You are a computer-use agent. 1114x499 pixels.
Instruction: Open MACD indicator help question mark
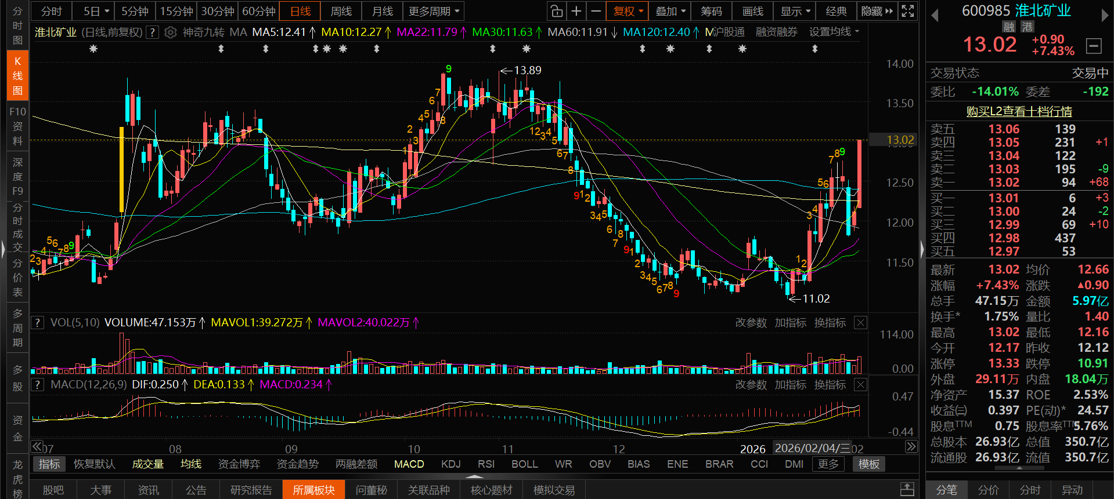click(x=37, y=385)
